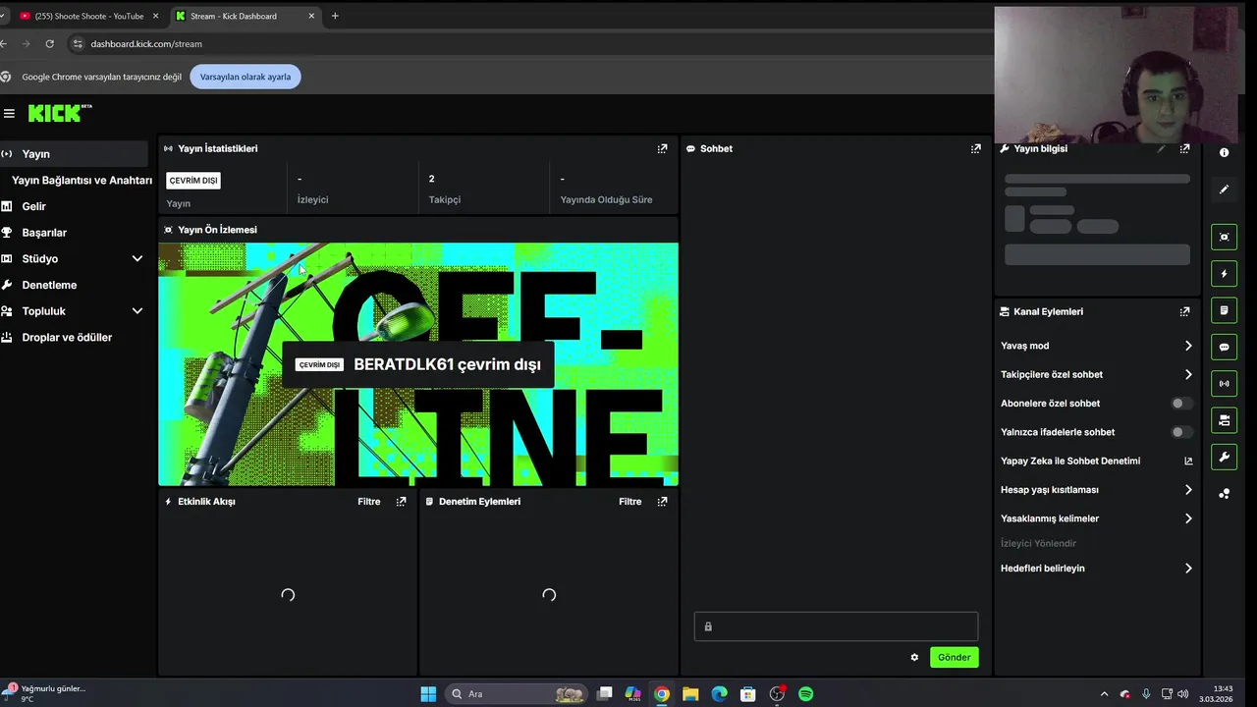Open the AI chat moderation external link icon
The width and height of the screenshot is (1257, 707).
tap(1188, 461)
